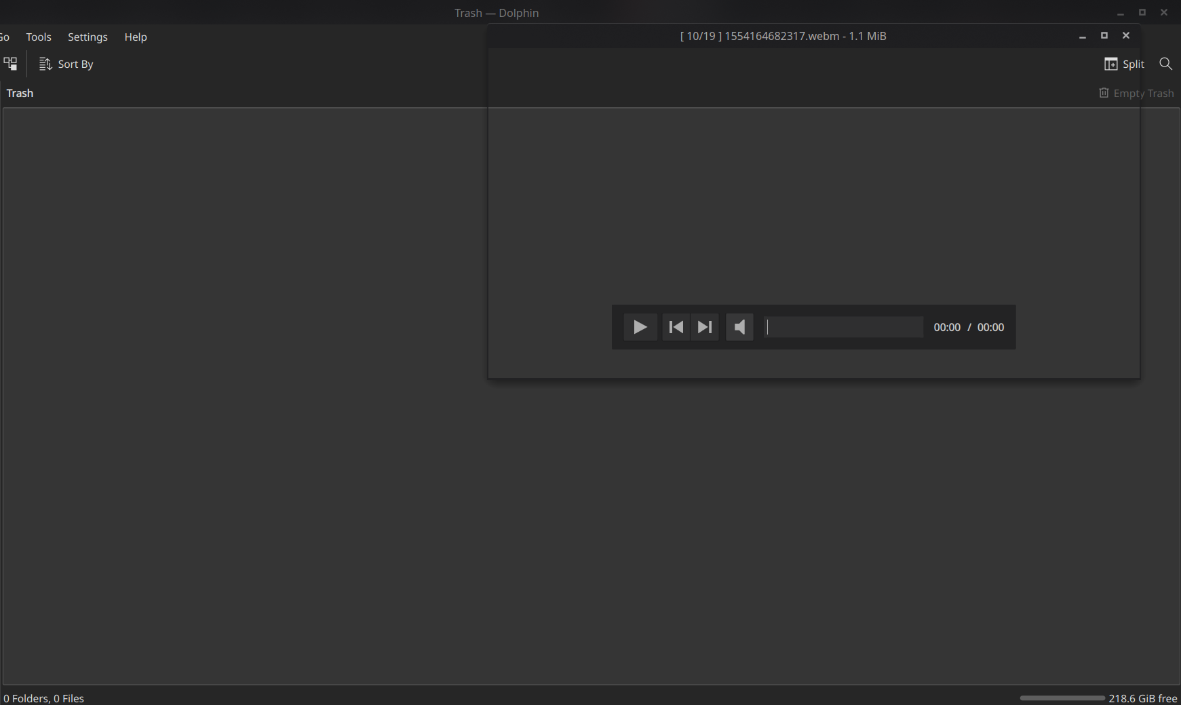Open search using the magnifier icon

[1165, 63]
